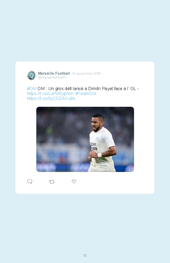The width and height of the screenshot is (170, 263).
Task: Click the white wristband in the photo
Action: (x=99, y=155)
